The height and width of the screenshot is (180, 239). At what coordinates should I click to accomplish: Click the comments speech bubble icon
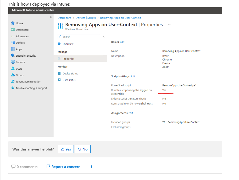(x=13, y=166)
